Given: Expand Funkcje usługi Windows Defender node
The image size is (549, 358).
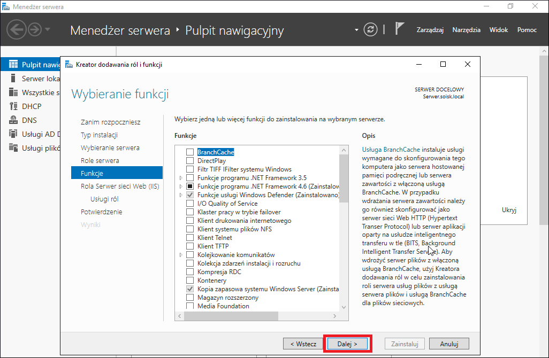Looking at the screenshot, I should click(x=181, y=195).
